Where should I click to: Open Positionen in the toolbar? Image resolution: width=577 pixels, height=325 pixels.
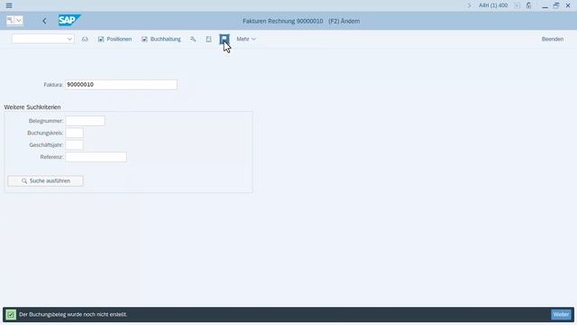pyautogui.click(x=114, y=39)
